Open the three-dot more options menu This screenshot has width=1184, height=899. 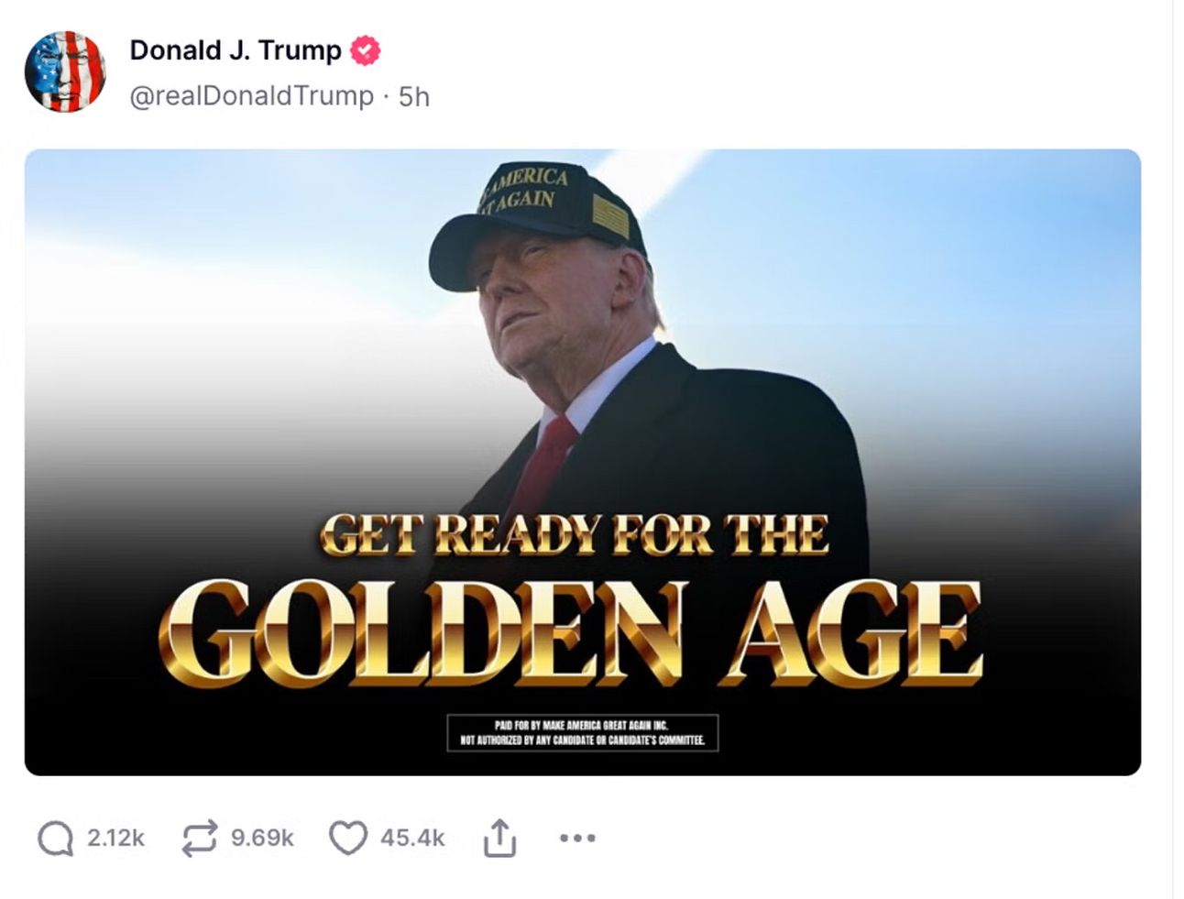point(577,838)
